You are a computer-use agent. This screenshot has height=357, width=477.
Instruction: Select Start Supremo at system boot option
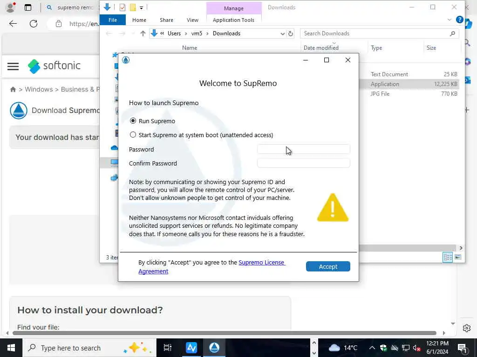133,134
